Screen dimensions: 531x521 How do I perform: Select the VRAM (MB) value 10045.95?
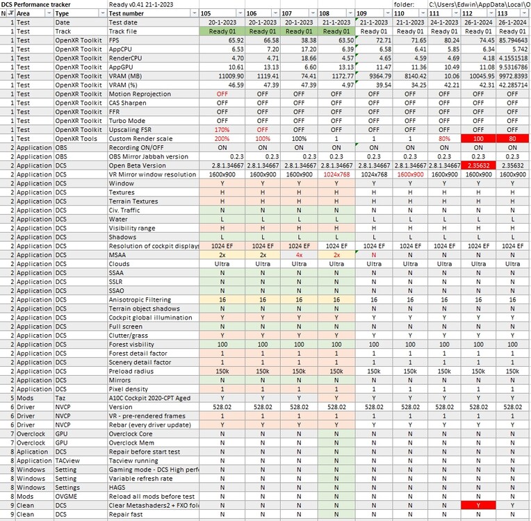pyautogui.click(x=478, y=76)
